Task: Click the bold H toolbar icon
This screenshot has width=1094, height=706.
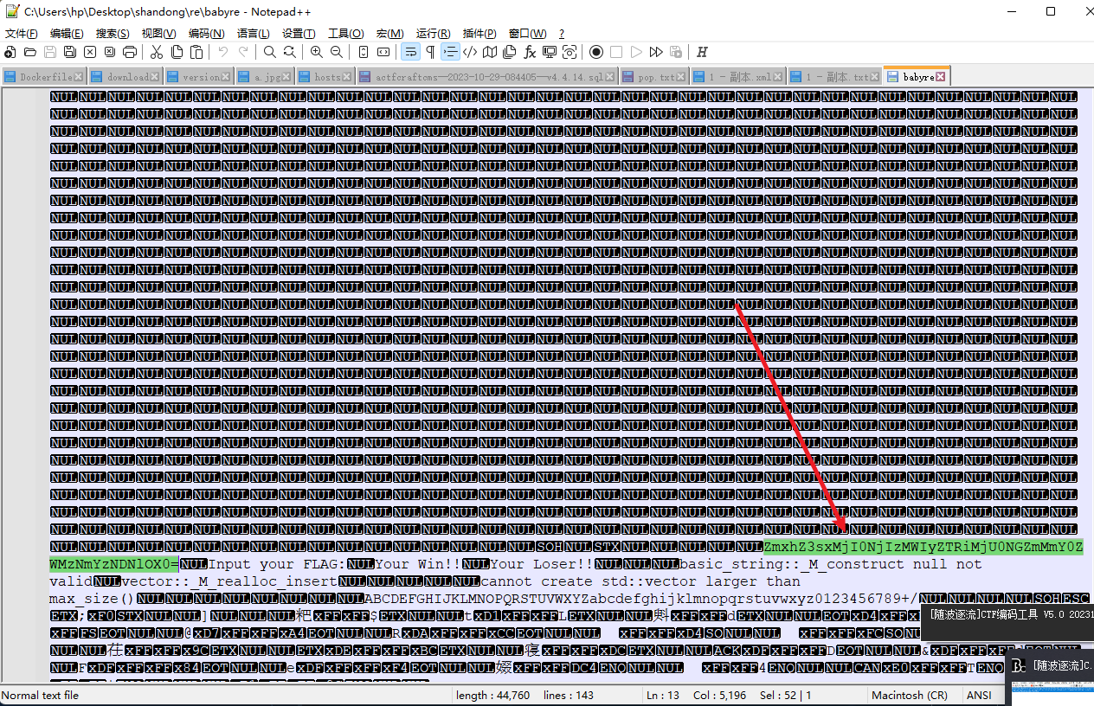Action: coord(702,52)
